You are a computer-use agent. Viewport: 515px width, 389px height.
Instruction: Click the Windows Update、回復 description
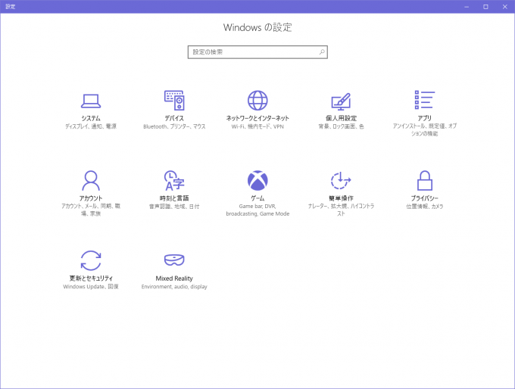(91, 287)
